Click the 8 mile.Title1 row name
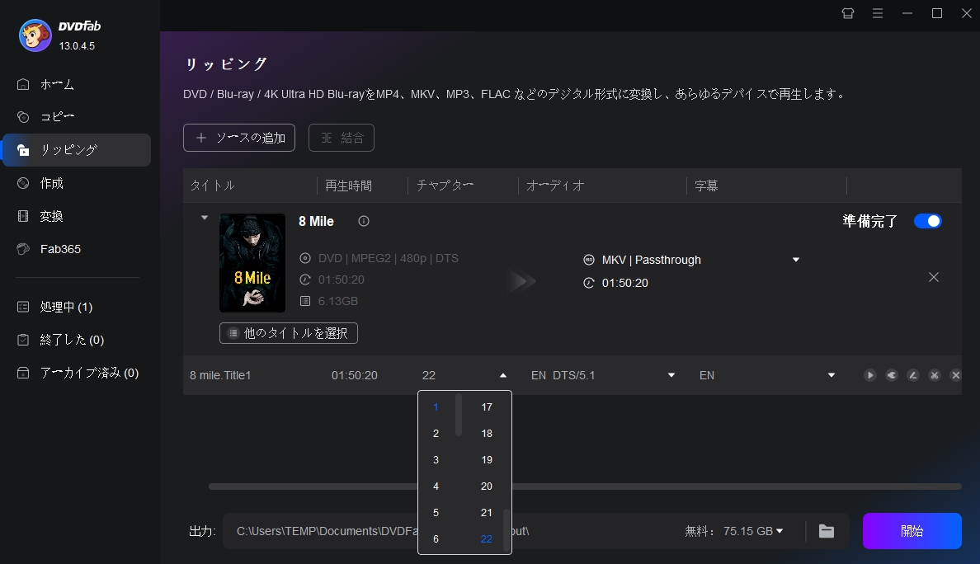 point(220,375)
